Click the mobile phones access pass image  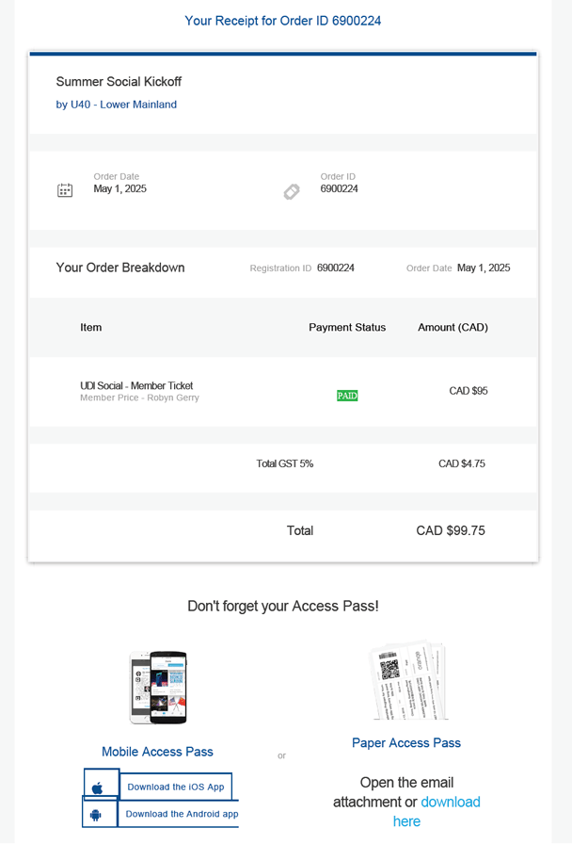coord(157,687)
